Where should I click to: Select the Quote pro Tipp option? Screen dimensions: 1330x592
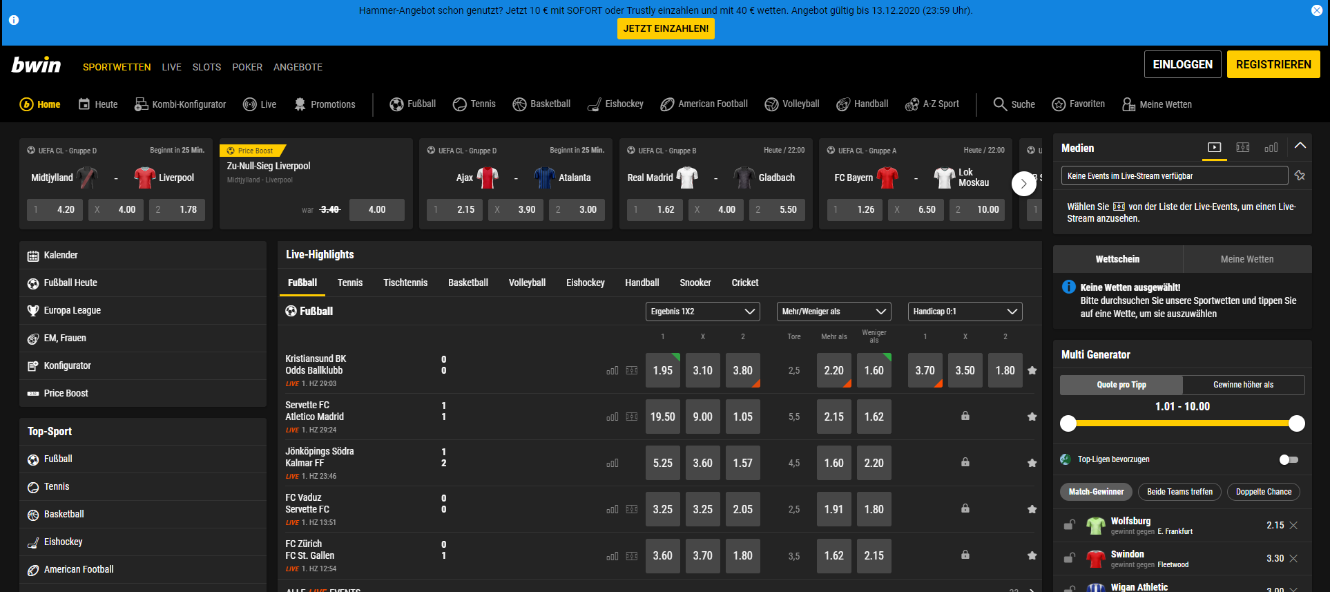coord(1121,385)
